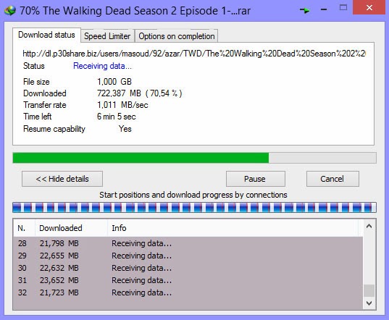
Task: Click the scroll up arrow in connections list
Action: [x=369, y=226]
